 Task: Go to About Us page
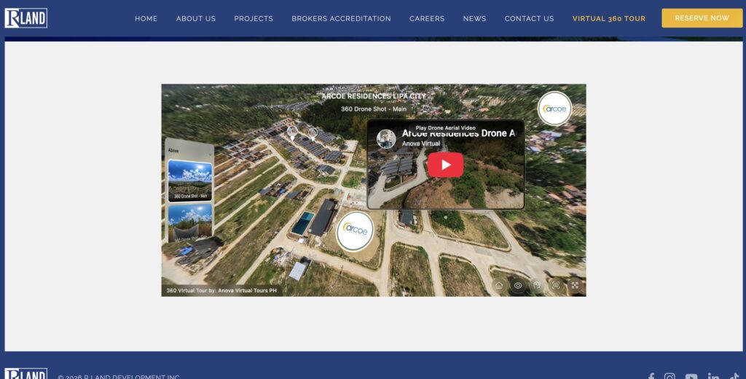click(x=196, y=18)
